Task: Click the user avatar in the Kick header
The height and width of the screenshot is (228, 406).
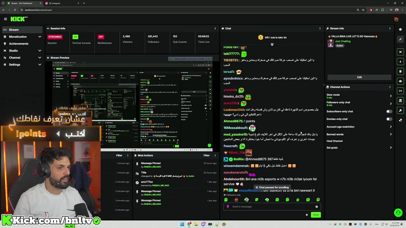Action: pos(396,19)
